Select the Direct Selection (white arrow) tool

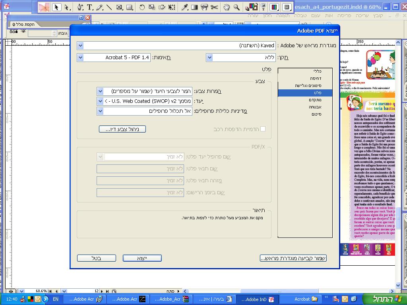(x=67, y=7)
